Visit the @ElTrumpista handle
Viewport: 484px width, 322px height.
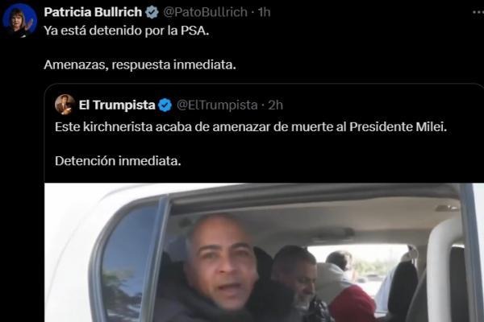coord(217,105)
